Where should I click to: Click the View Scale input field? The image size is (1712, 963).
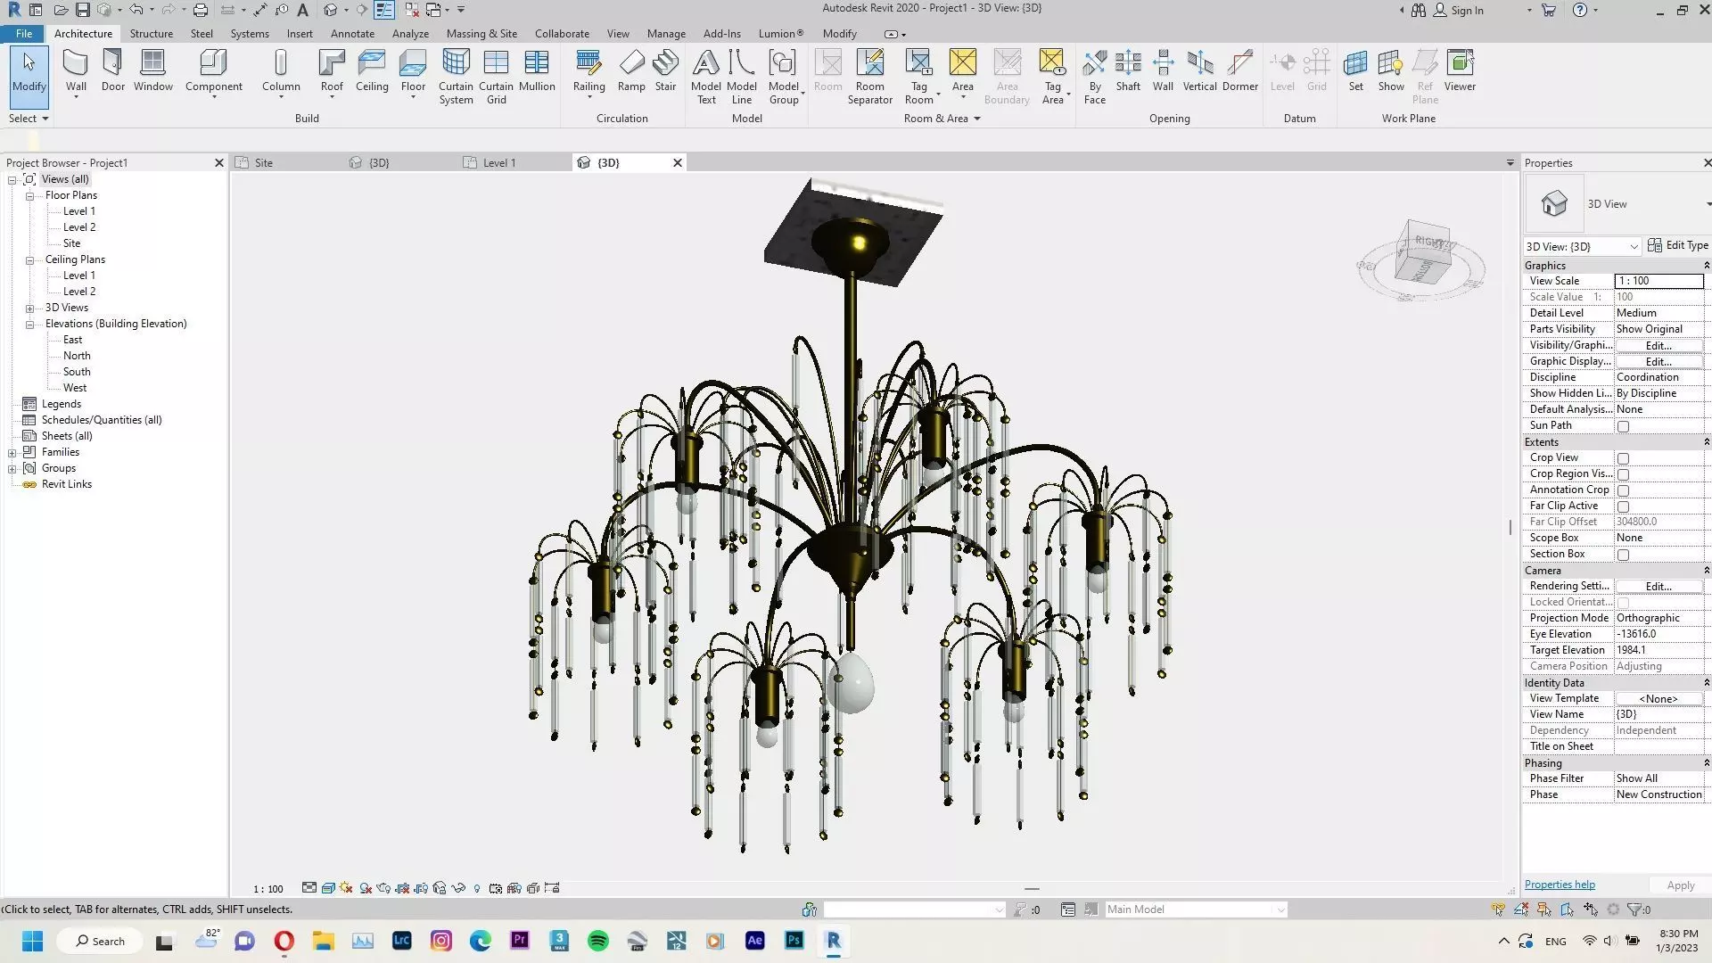point(1658,281)
